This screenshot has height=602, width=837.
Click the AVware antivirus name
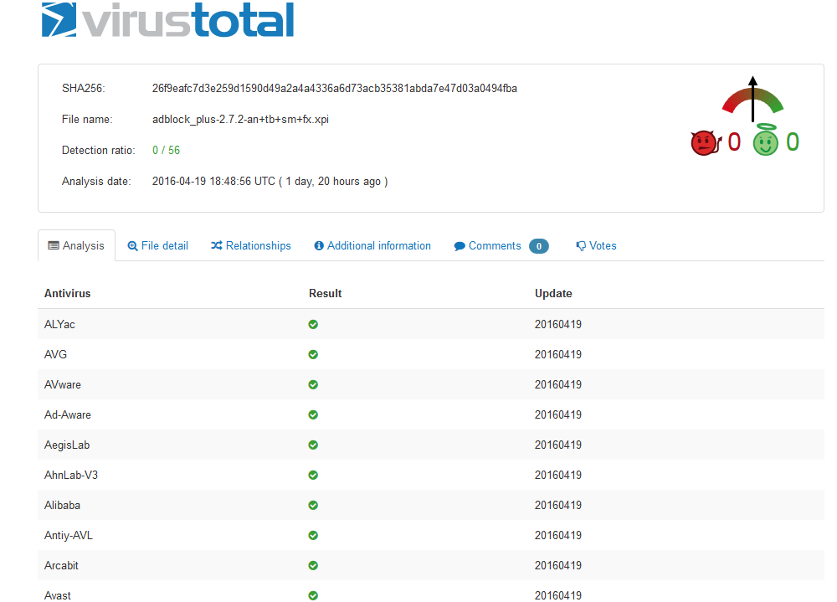(63, 384)
